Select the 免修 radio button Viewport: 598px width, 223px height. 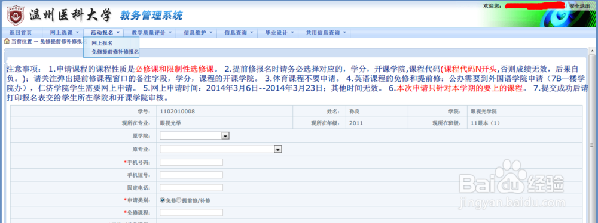[163, 200]
